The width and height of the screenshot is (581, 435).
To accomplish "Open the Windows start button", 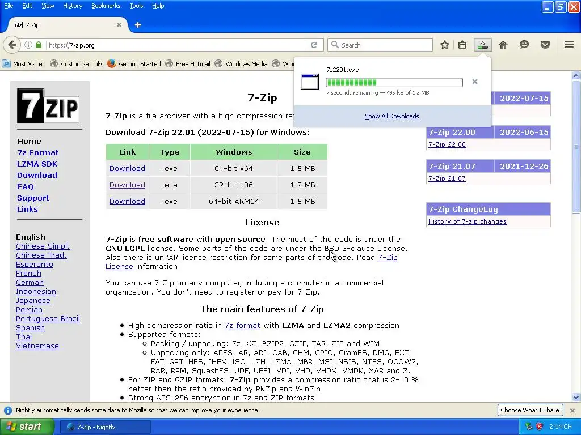I will pyautogui.click(x=27, y=427).
